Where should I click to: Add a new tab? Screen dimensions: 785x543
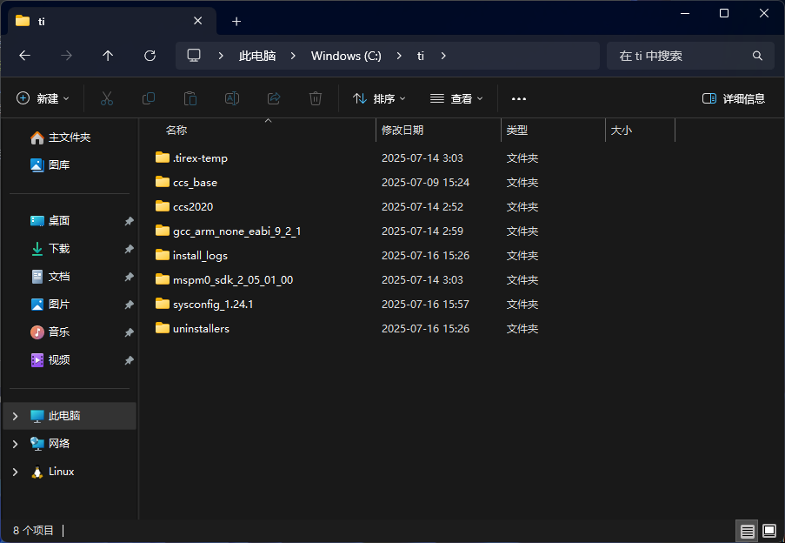click(236, 21)
